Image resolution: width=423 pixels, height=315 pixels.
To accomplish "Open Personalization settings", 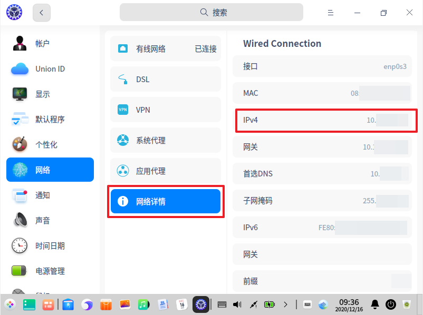I will pos(50,144).
